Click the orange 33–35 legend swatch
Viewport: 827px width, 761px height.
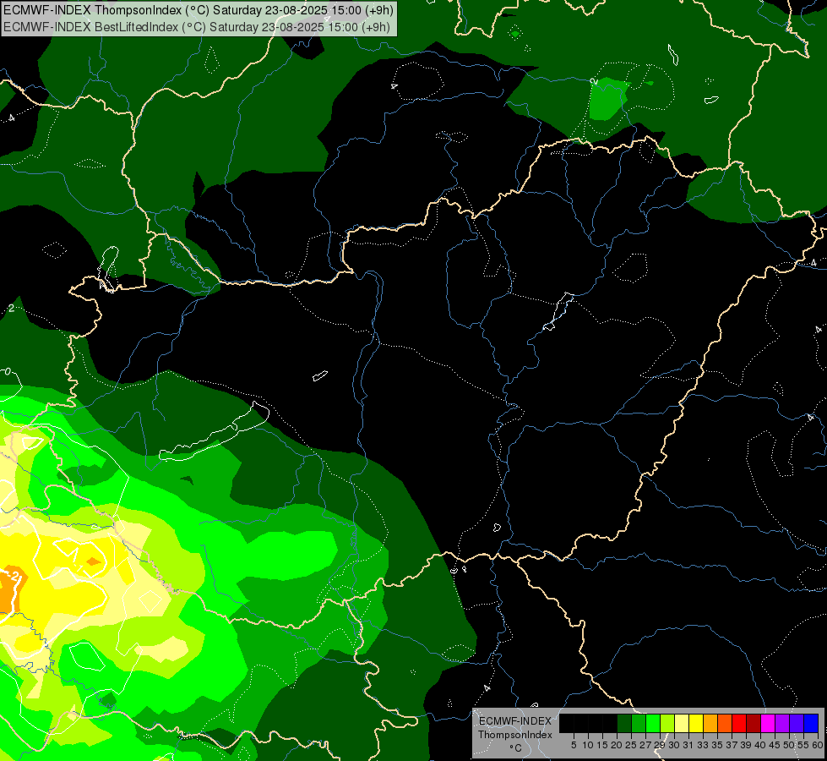(710, 723)
